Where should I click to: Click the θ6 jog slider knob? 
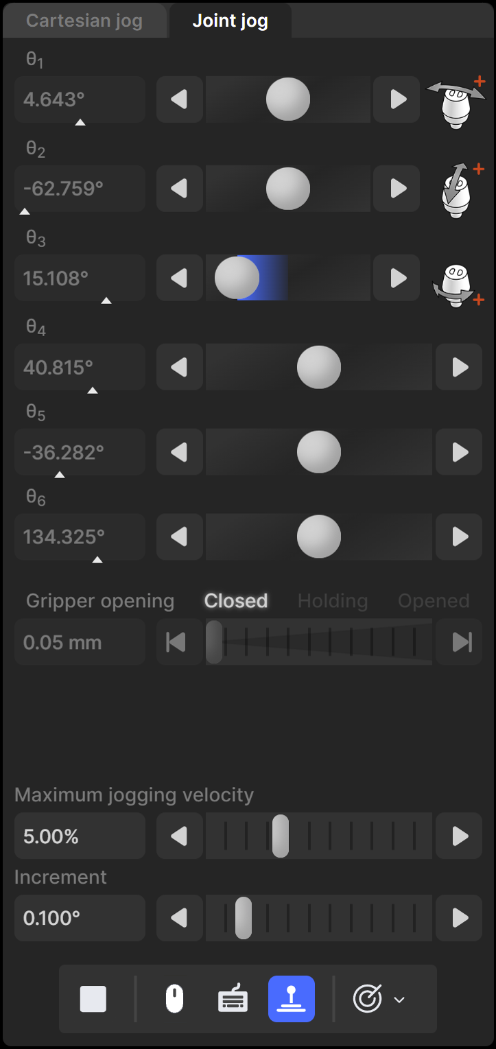pos(319,537)
